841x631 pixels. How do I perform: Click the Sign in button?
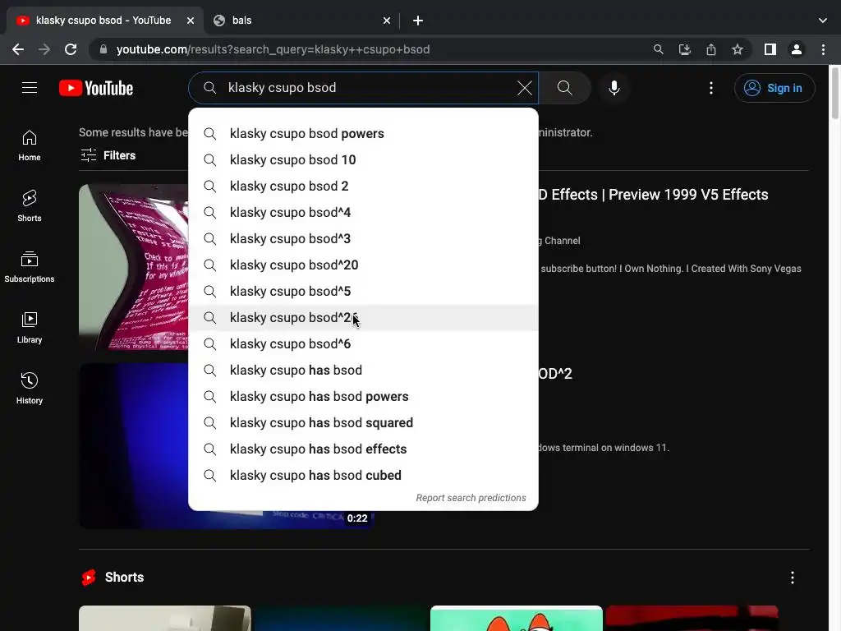774,88
